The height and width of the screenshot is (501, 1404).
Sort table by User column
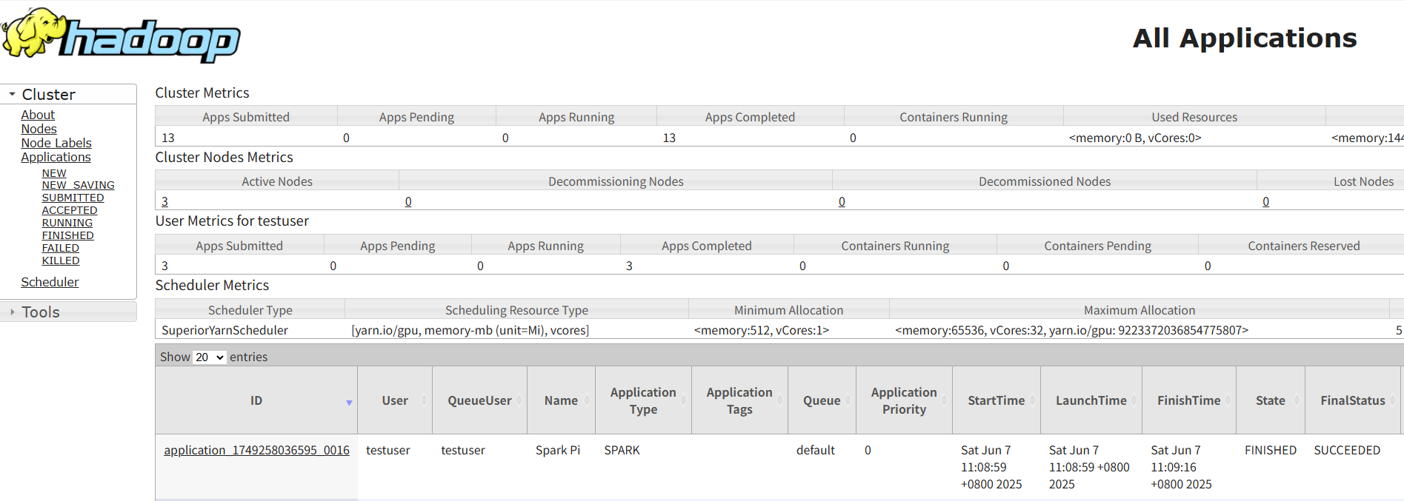point(395,400)
